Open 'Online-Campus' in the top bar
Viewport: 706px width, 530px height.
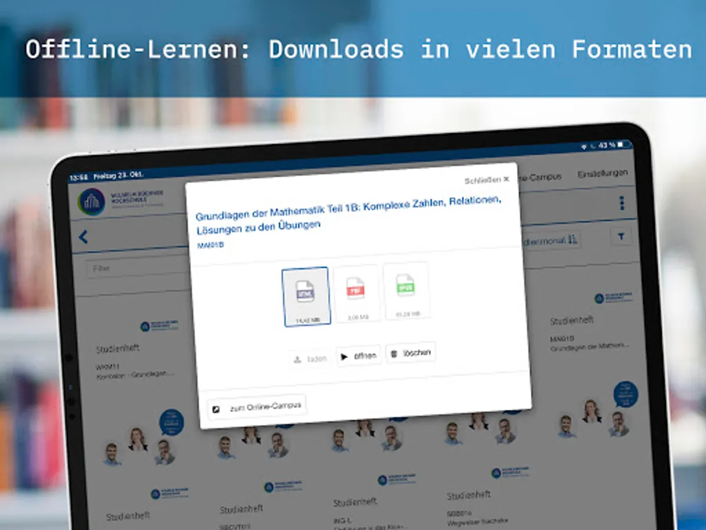click(539, 176)
